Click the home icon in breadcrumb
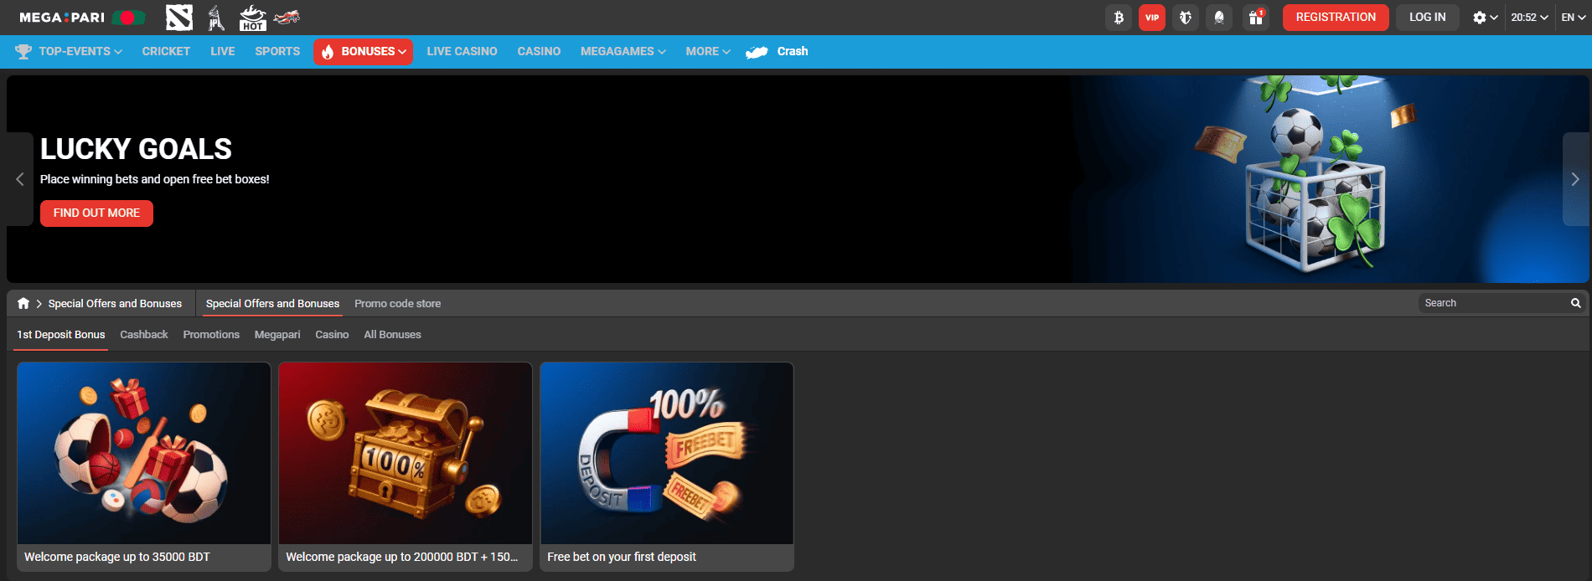Image resolution: width=1592 pixels, height=581 pixels. coord(23,303)
